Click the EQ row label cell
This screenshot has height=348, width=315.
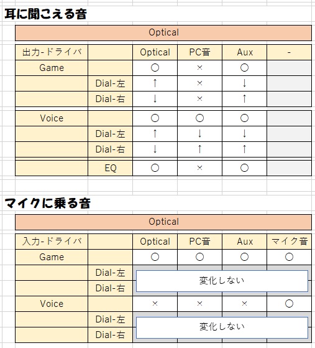pos(111,168)
